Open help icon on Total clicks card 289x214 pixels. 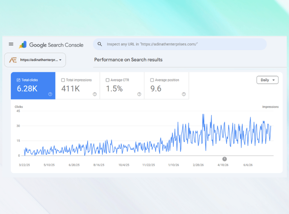click(x=50, y=94)
